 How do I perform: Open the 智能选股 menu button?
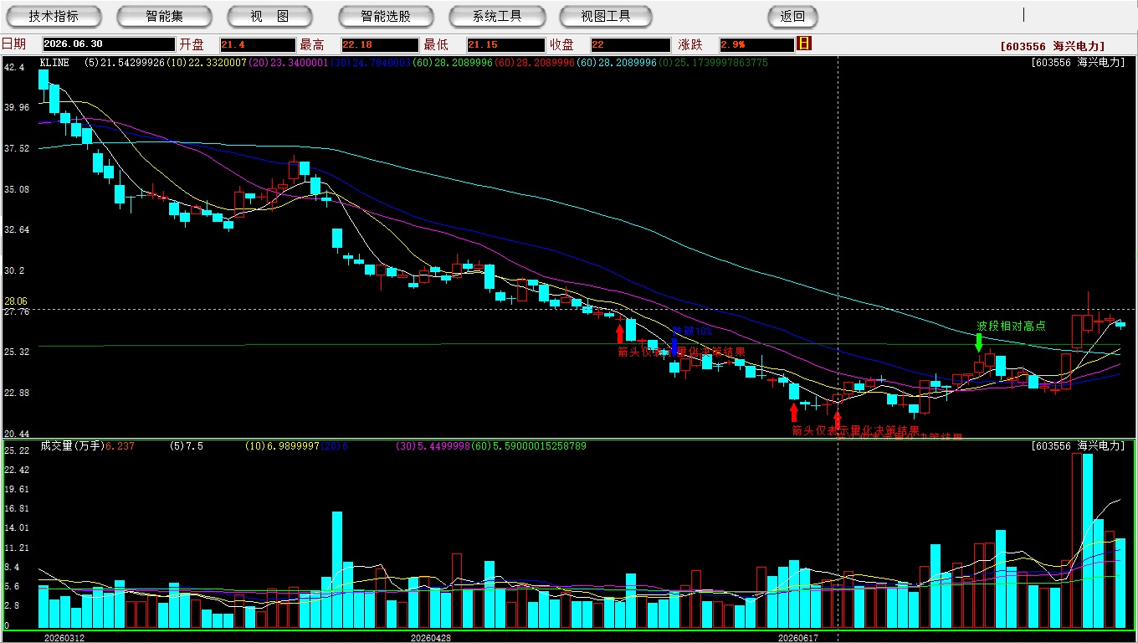(386, 16)
